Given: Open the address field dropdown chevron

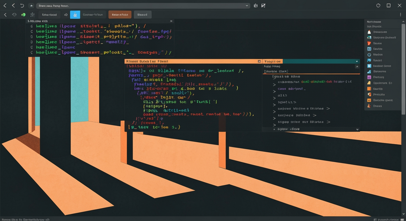Looking at the screenshot, I should point(247,6).
